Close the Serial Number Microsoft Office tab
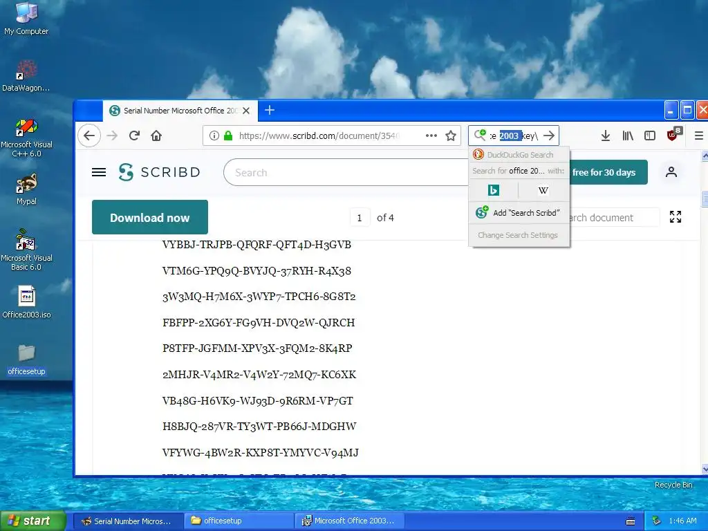 (246, 111)
